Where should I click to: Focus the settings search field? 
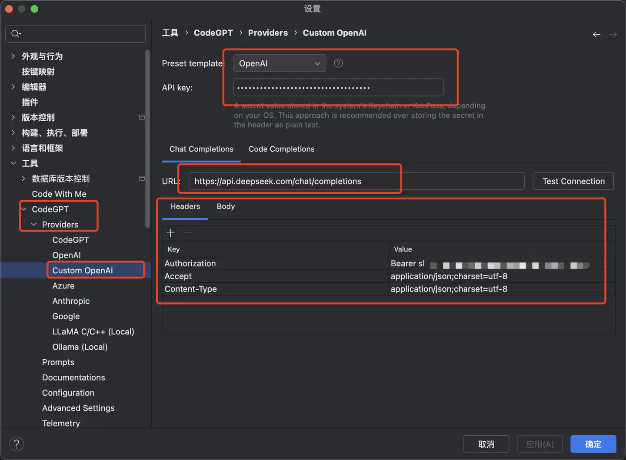(76, 34)
